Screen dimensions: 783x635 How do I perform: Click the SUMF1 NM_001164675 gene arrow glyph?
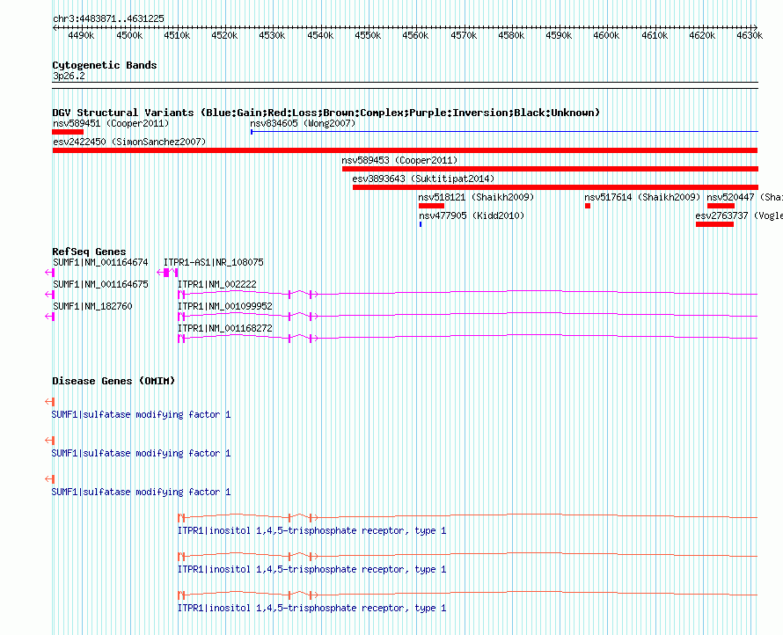click(49, 294)
